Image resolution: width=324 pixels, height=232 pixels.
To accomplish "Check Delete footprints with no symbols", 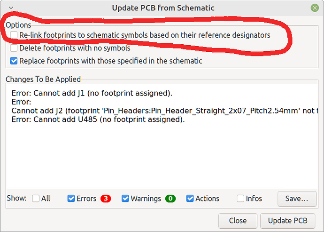I will coord(14,48).
